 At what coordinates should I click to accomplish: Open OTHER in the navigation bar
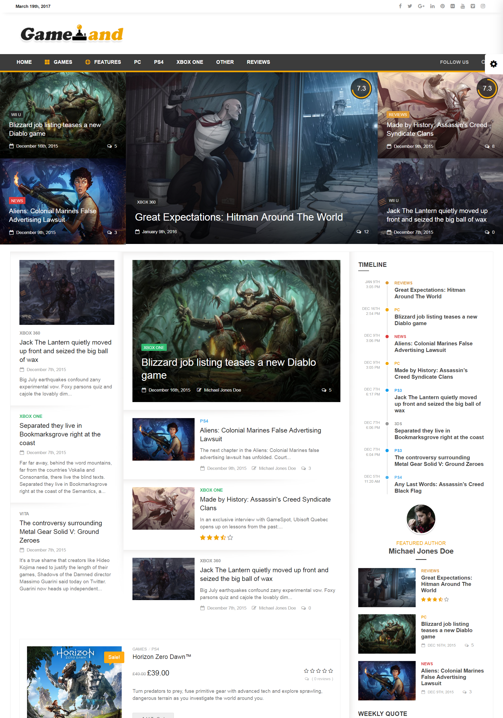click(x=225, y=62)
